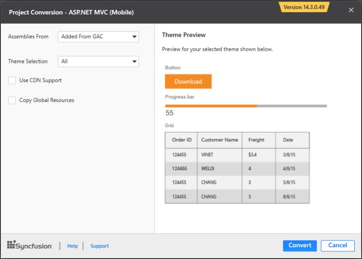Select the WELOI customer cell
This screenshot has width=362, height=259.
[219, 168]
